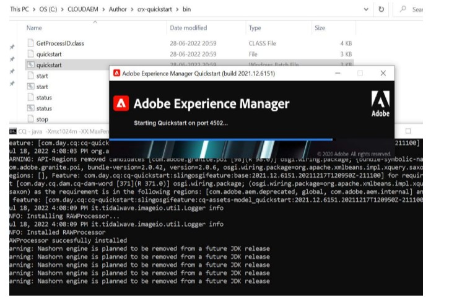
Task: Click the red Adobe icon in Quickstart title bar
Action: pyautogui.click(x=116, y=73)
